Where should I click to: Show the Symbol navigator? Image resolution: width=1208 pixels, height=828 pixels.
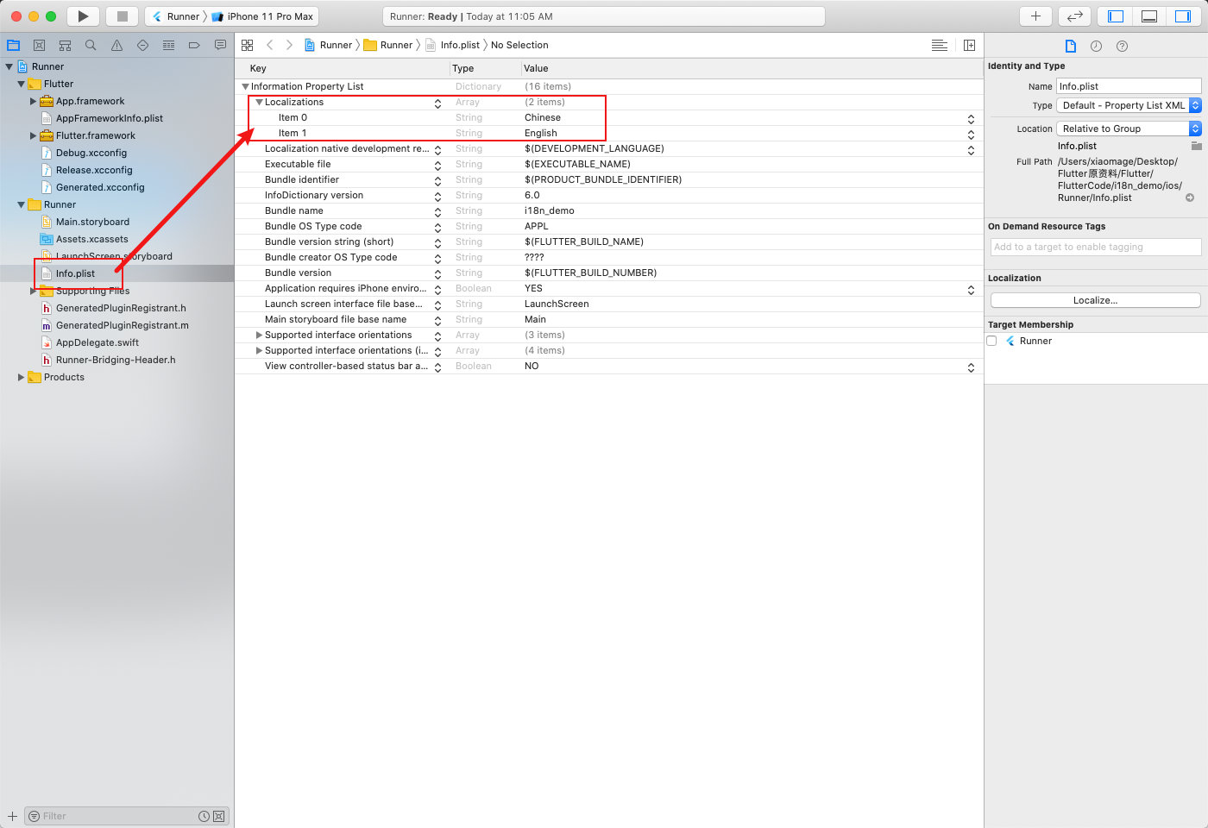point(65,45)
